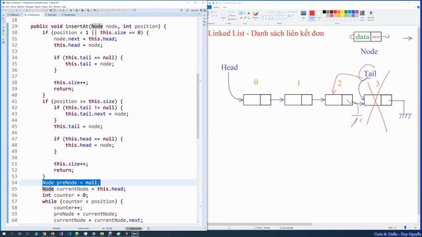Pick the Color picker eyedropper tool
This screenshot has height=237, width=422.
pos(245,18)
